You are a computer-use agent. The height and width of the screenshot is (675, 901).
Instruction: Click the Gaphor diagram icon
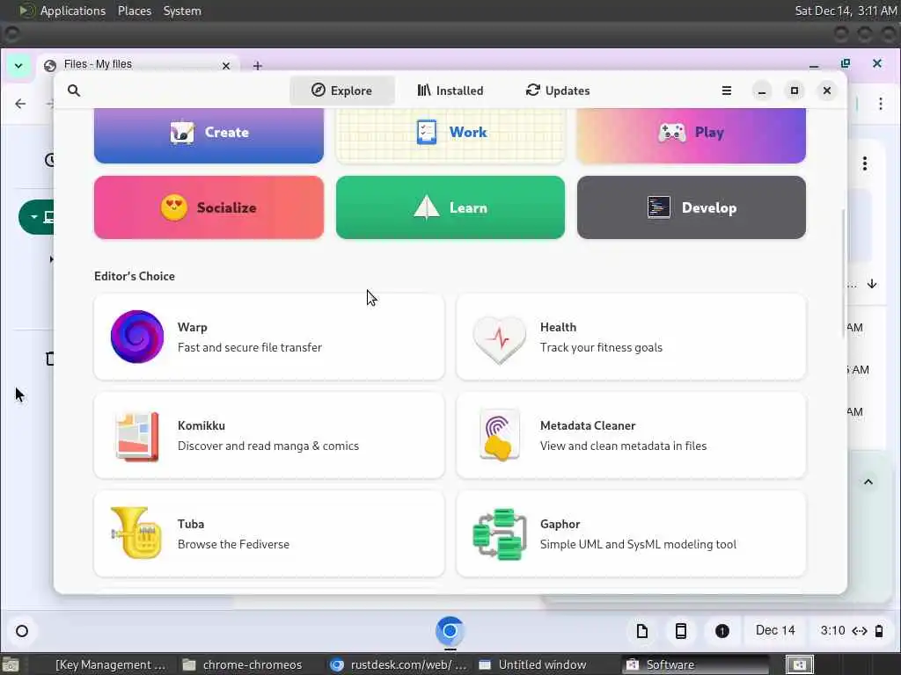coord(500,533)
